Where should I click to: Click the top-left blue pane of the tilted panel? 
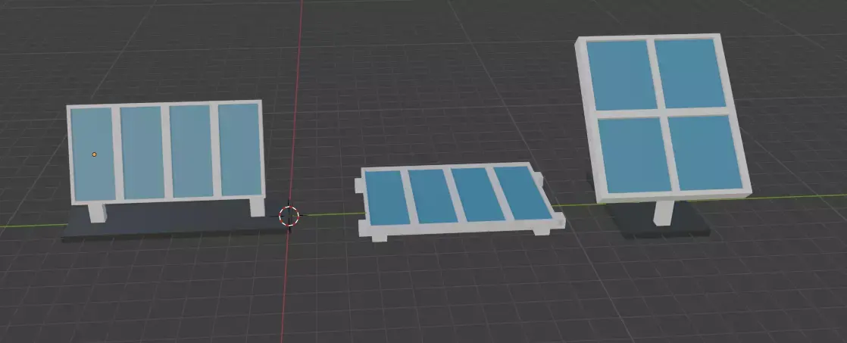click(x=621, y=74)
